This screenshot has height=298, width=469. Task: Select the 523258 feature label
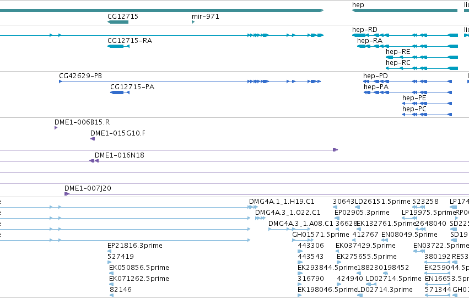point(425,202)
